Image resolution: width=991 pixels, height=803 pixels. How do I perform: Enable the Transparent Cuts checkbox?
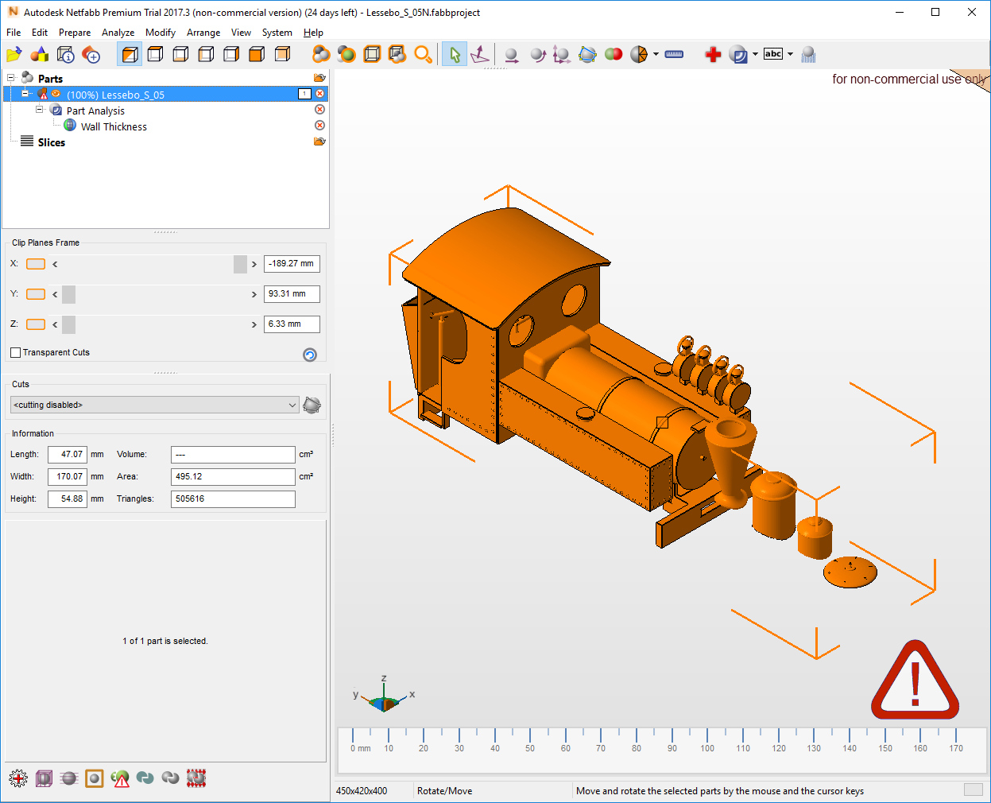coord(15,352)
